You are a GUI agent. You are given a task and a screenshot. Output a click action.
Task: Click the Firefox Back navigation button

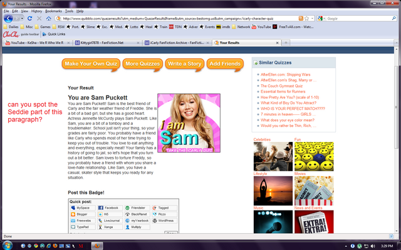point(8,19)
